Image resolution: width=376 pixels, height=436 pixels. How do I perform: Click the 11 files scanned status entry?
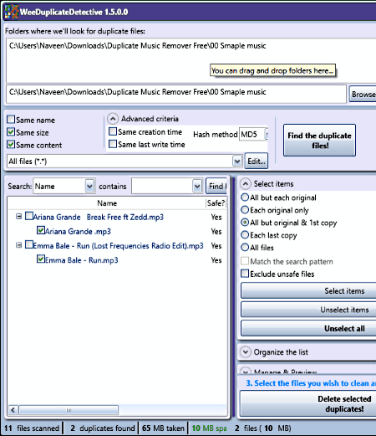[32, 428]
